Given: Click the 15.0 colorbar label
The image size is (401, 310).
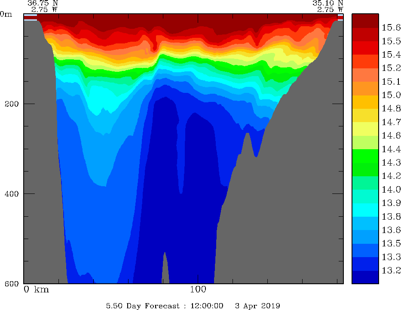Looking at the screenshot, I should 391,95.
